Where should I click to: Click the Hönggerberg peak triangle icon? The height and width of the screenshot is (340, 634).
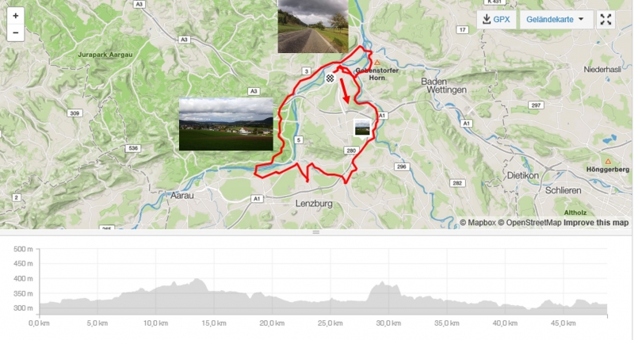608,162
